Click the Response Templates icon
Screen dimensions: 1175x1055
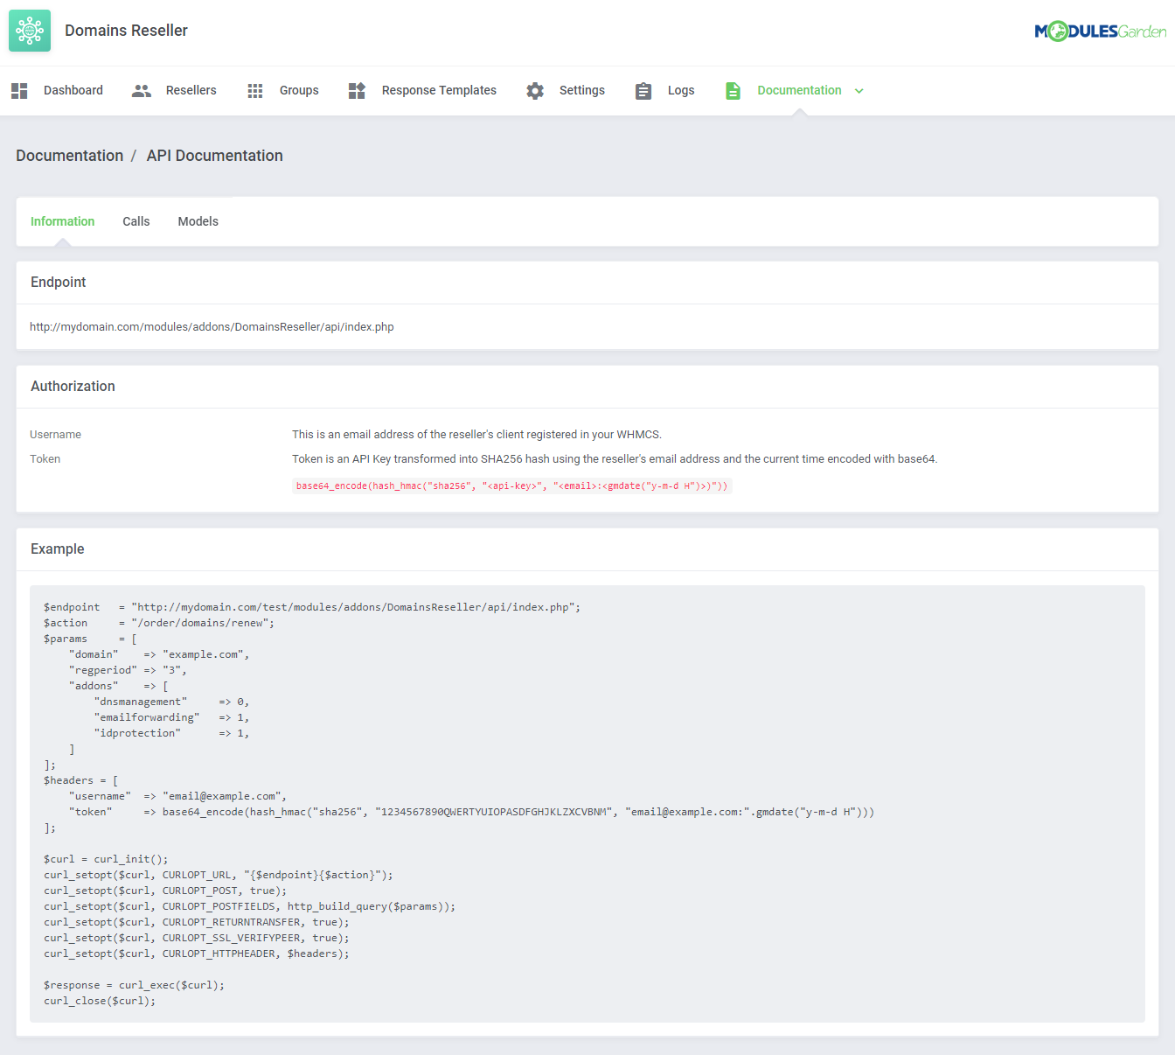point(356,90)
